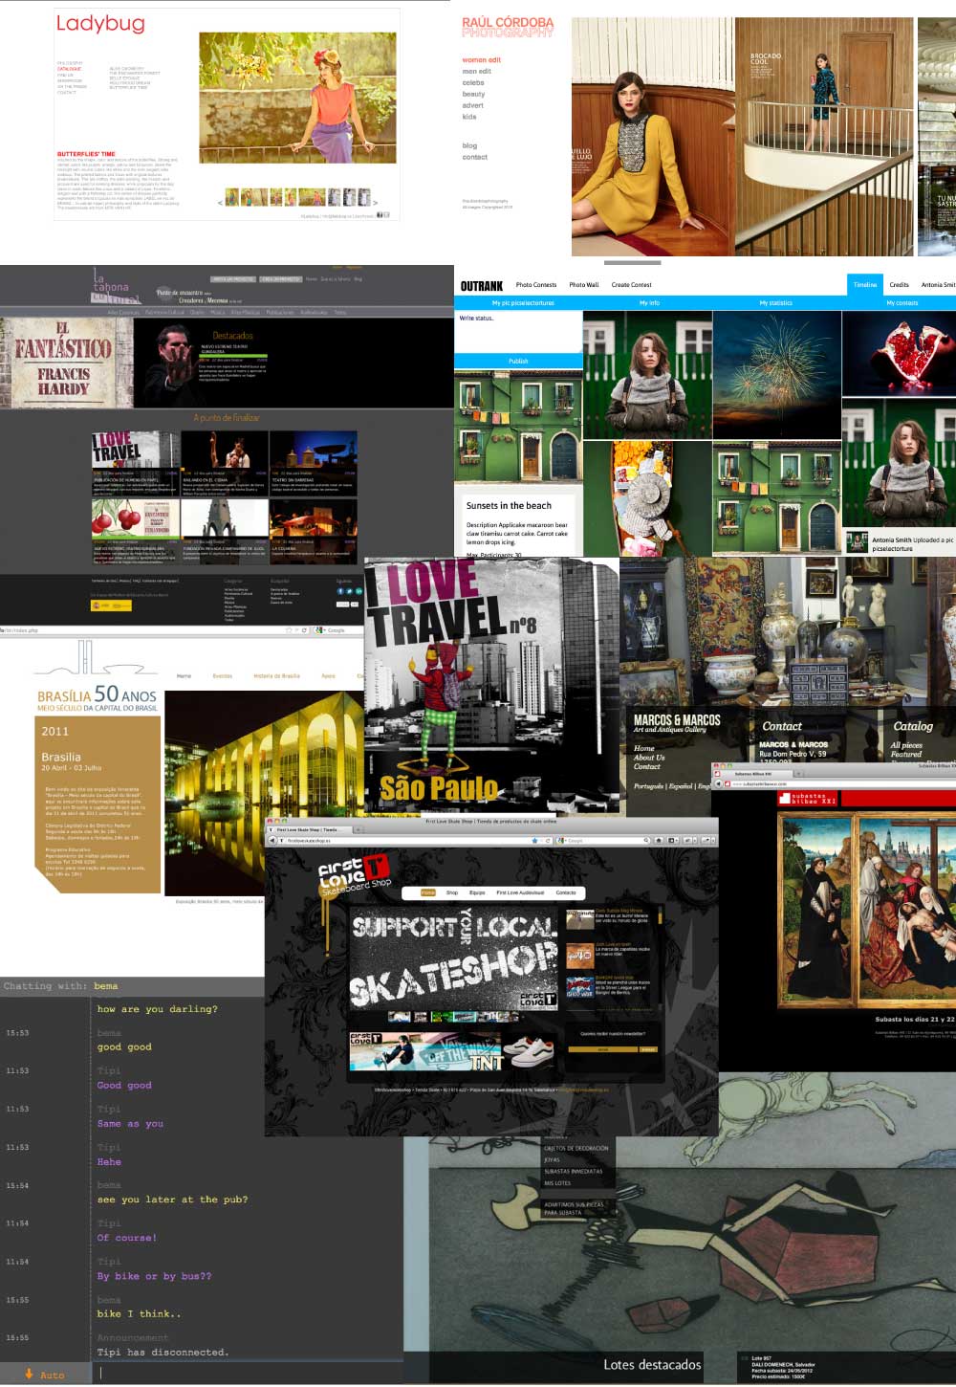This screenshot has height=1387, width=956.
Task: Open CATALOGUE in the Ladybug menu
Action: pyautogui.click(x=69, y=69)
